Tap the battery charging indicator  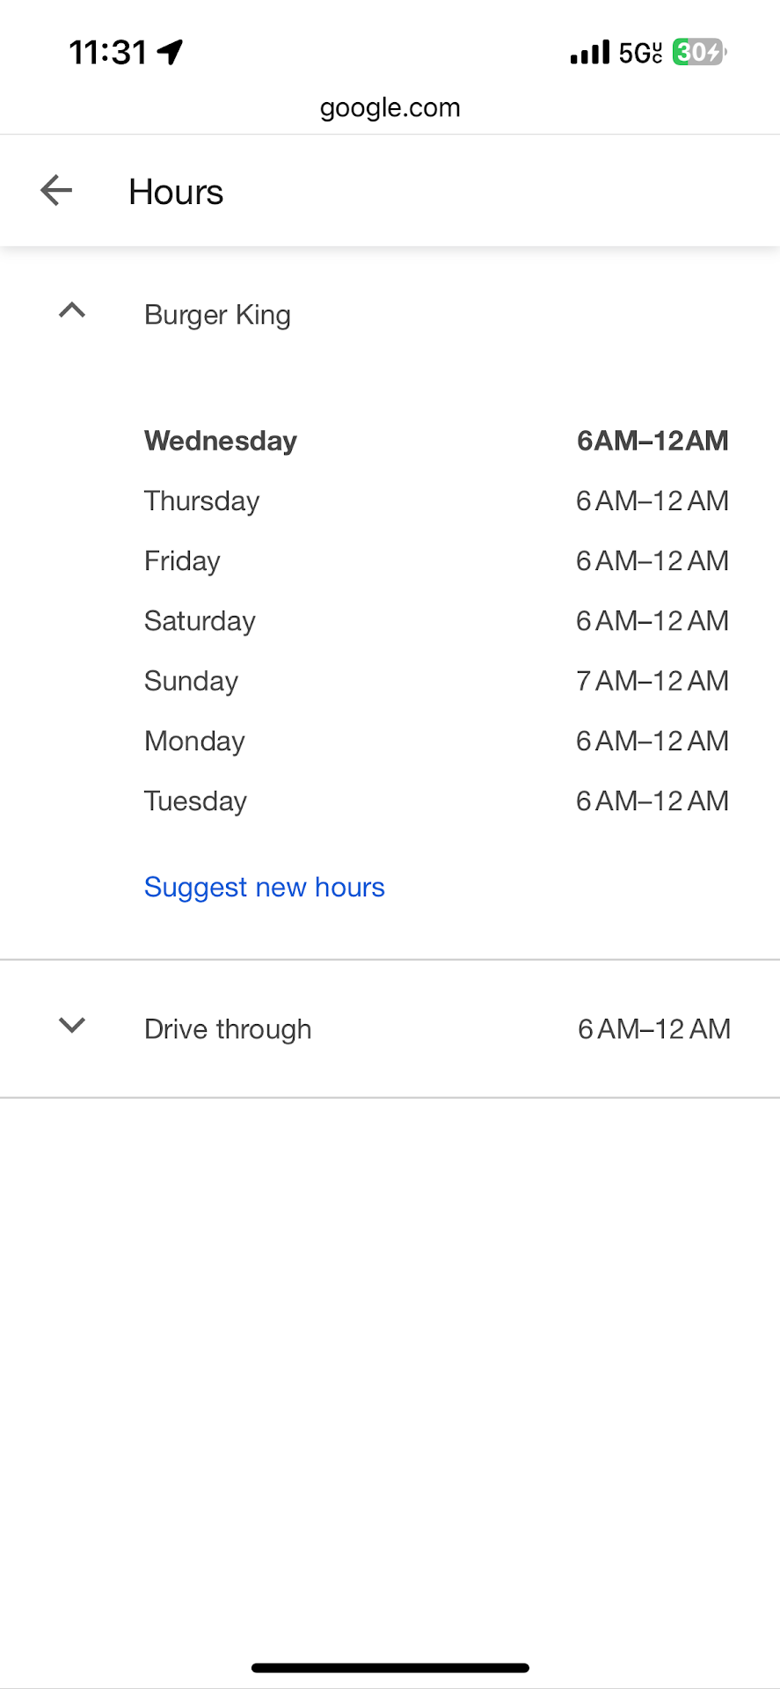699,53
